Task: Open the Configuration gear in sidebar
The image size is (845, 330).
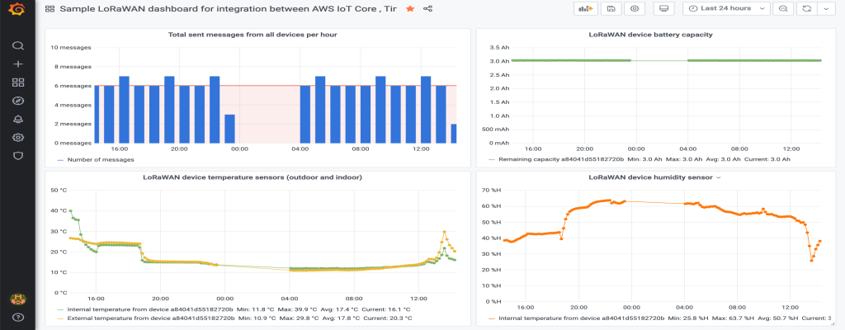Action: point(18,138)
